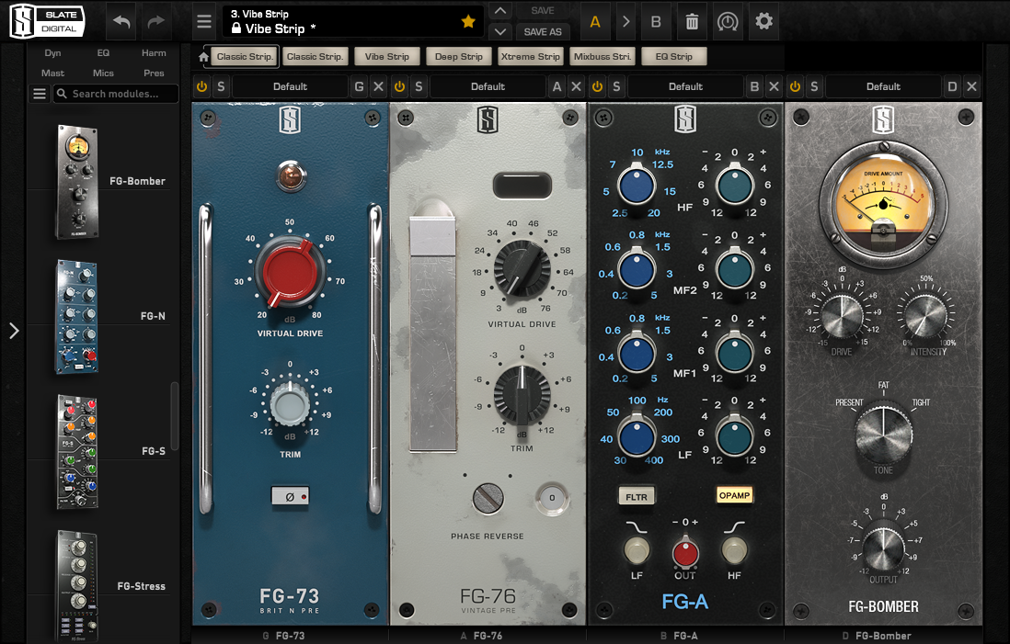Viewport: 1010px width, 644px height.
Task: Open the FG-73 Default preset dropdown
Action: click(x=290, y=86)
